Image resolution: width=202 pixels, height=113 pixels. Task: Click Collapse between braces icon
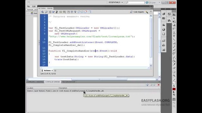coord(68,12)
